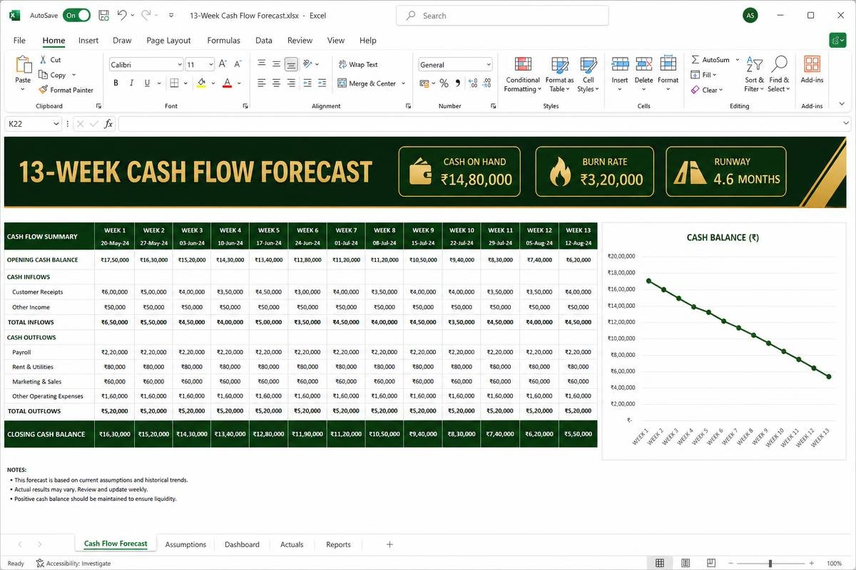Apply percent style format
Image resolution: width=856 pixels, height=570 pixels.
pyautogui.click(x=444, y=83)
